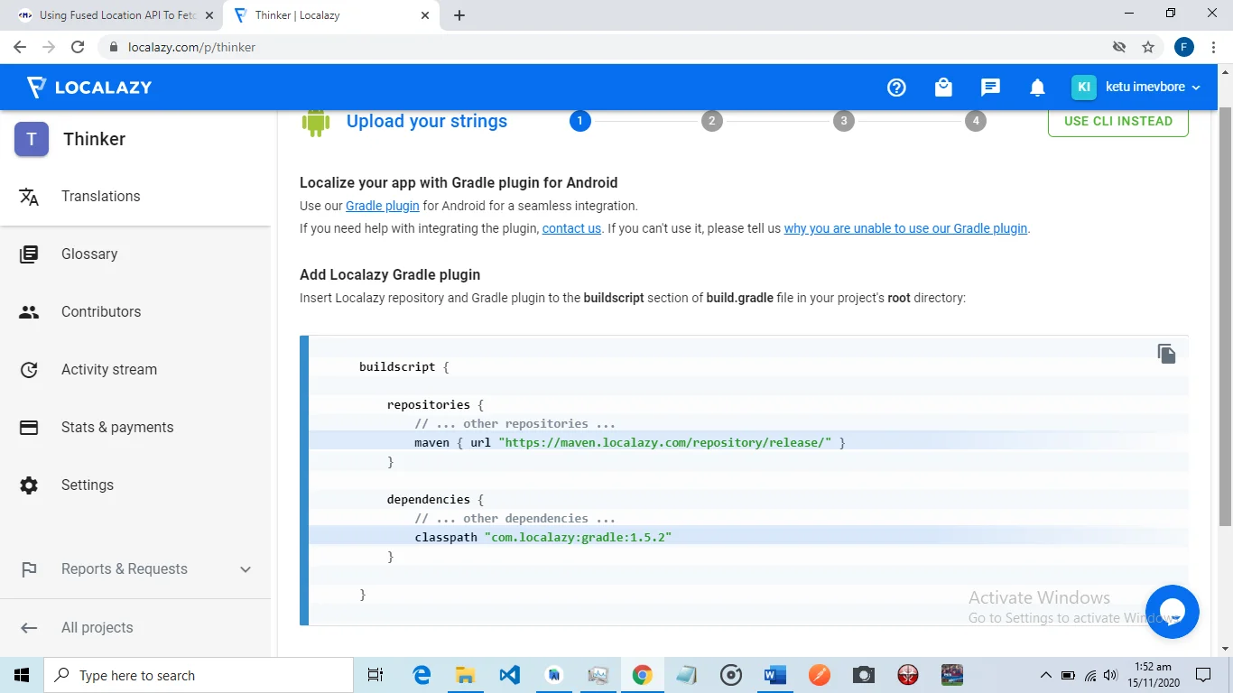Copy the Gradle code snippet
Viewport: 1233px width, 693px height.
point(1166,354)
